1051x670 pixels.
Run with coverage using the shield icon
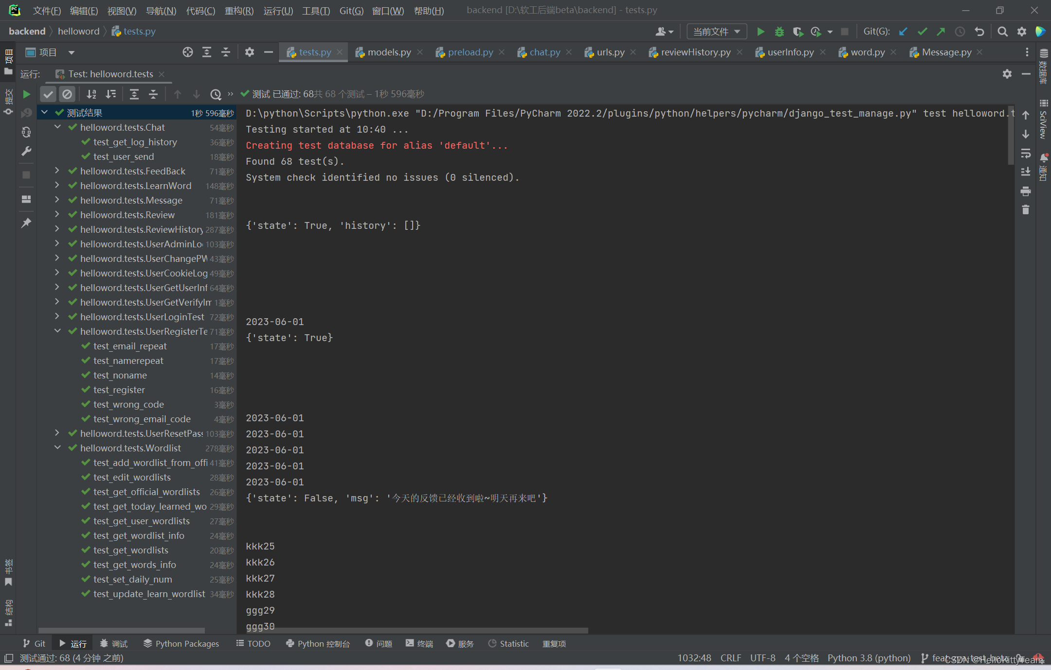click(x=798, y=32)
